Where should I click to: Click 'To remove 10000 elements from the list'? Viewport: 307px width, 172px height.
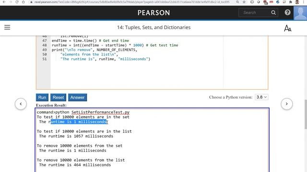(x=81, y=160)
